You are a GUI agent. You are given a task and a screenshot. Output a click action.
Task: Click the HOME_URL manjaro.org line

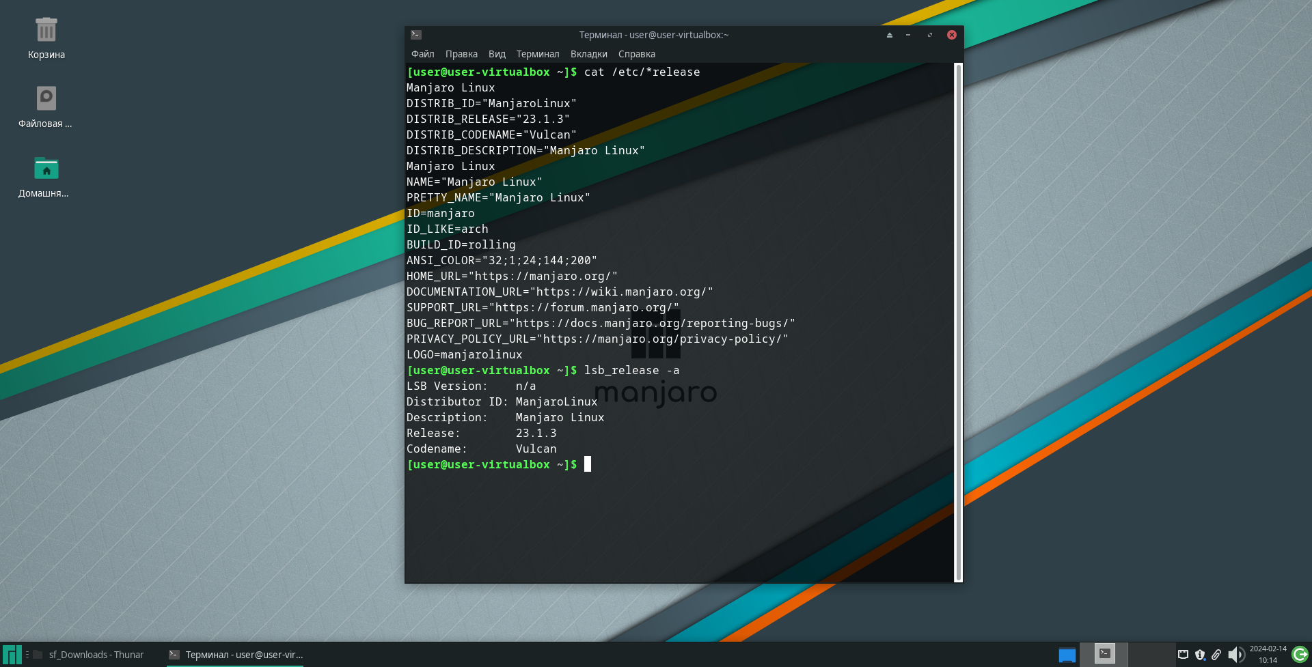pos(512,276)
